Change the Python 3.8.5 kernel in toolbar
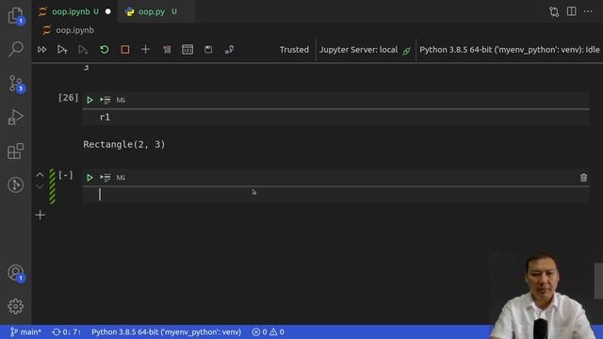The height and width of the screenshot is (339, 603). point(510,50)
